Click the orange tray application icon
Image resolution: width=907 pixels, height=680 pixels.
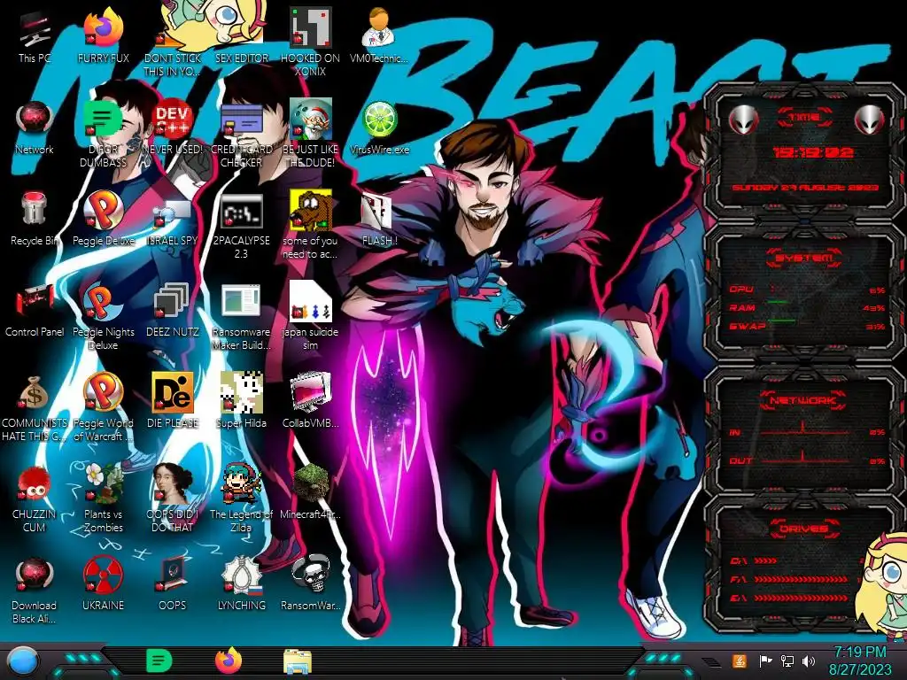[740, 661]
